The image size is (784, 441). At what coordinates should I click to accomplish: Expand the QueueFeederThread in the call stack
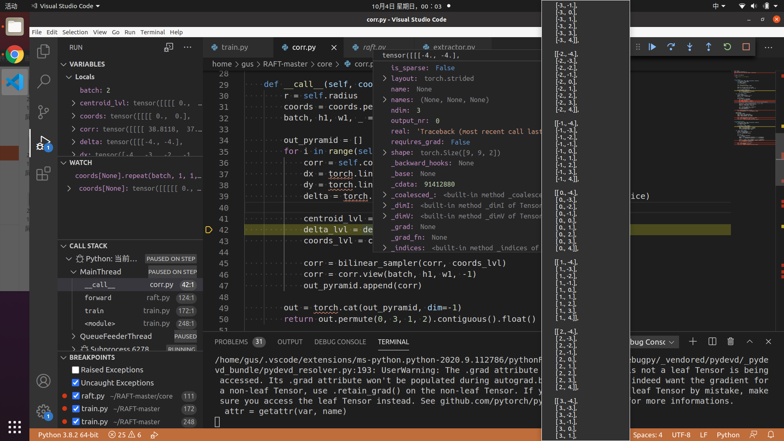[73, 336]
